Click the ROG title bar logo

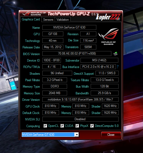34,14
